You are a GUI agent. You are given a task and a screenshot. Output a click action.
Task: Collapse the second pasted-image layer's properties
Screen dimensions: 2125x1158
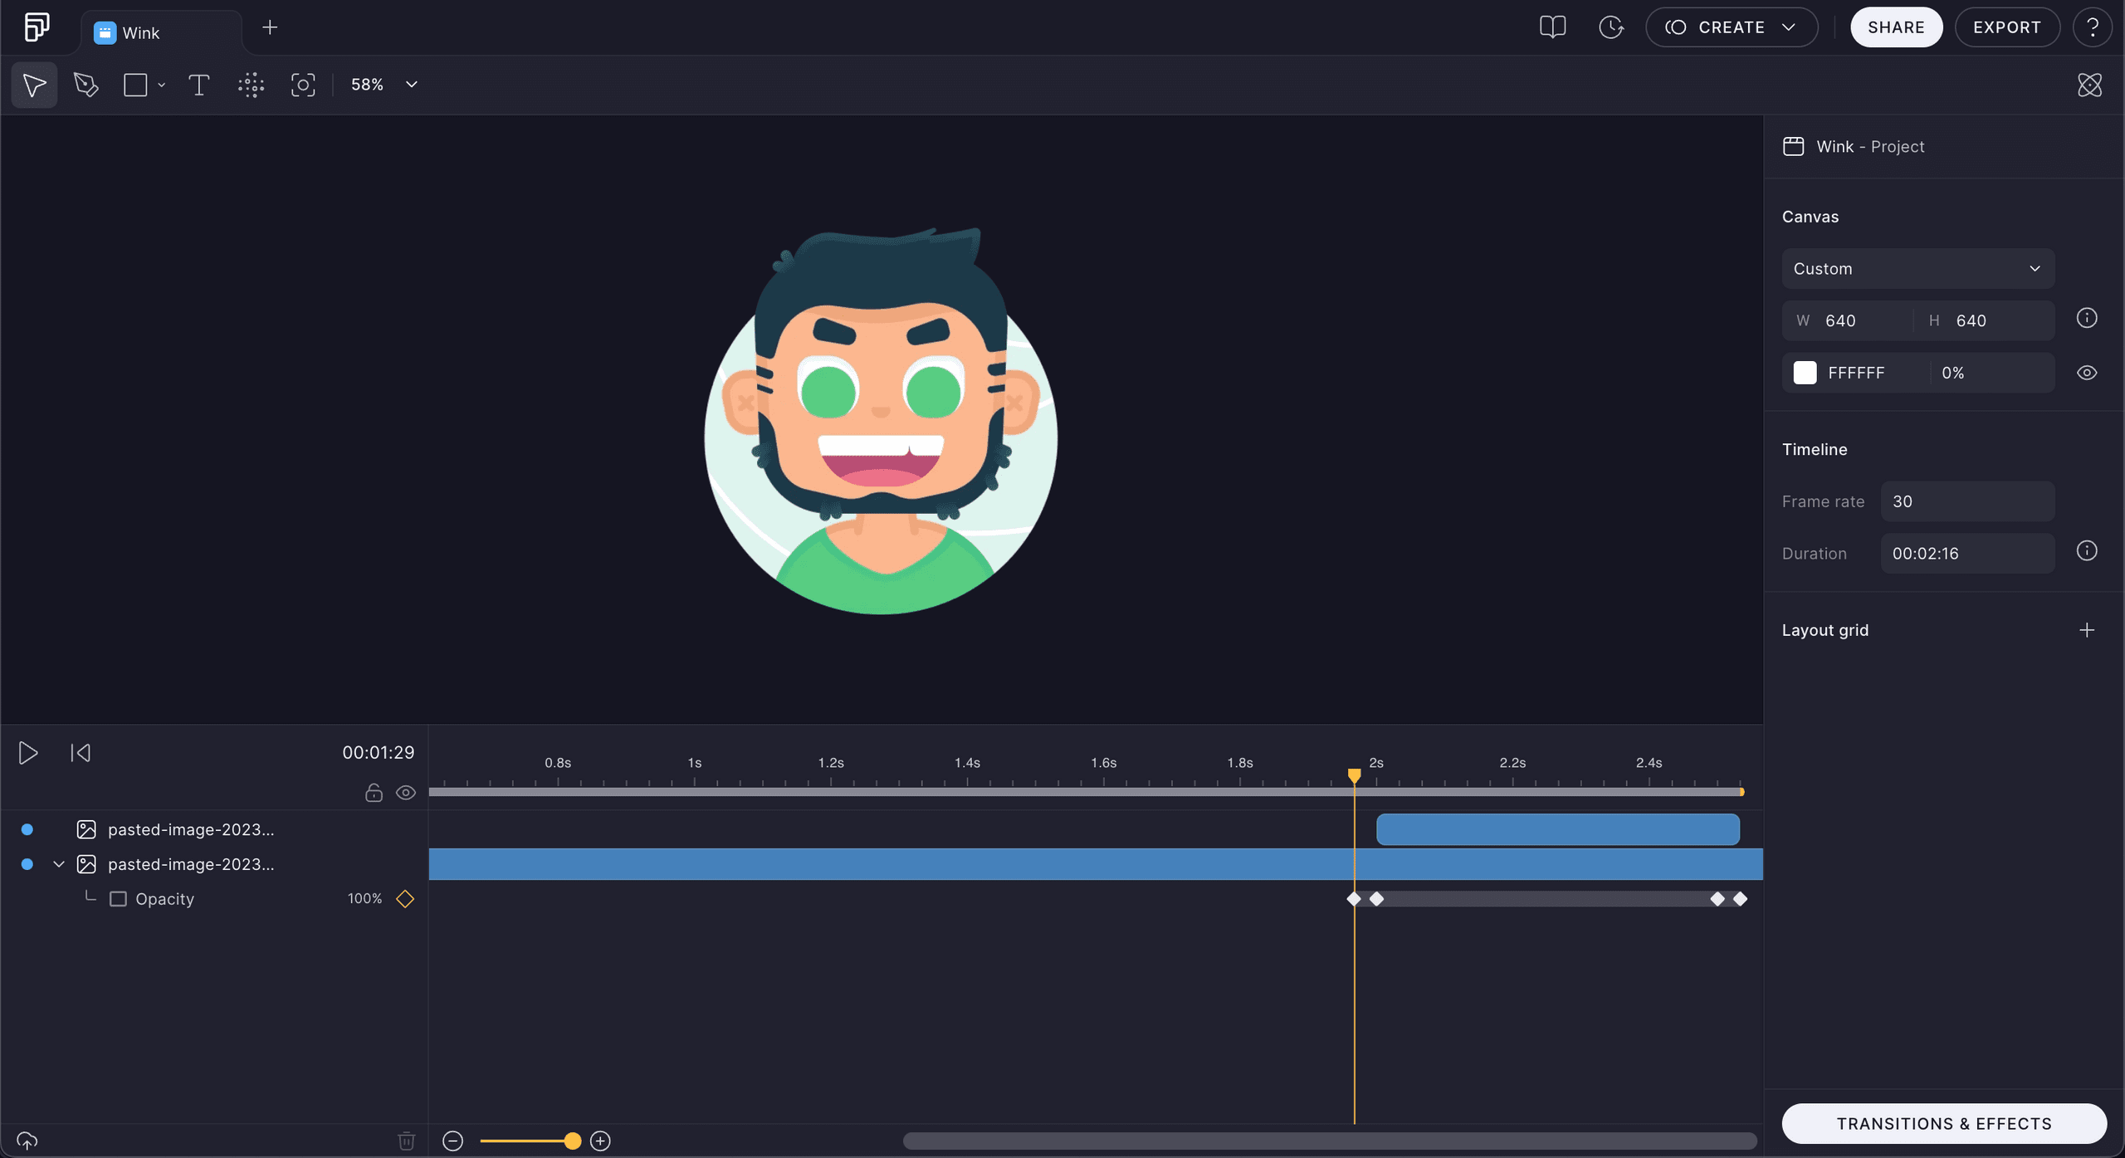point(58,863)
